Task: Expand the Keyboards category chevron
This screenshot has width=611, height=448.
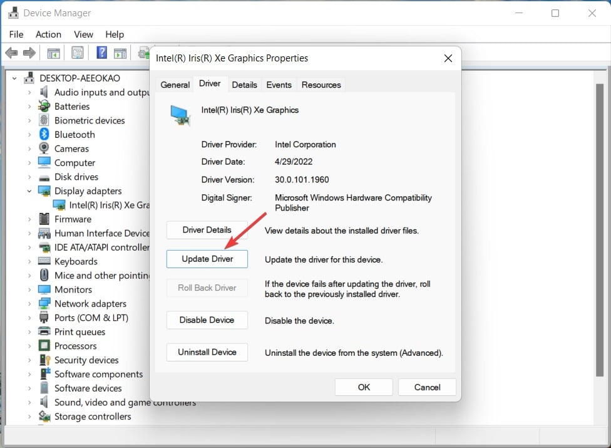Action: 29,261
